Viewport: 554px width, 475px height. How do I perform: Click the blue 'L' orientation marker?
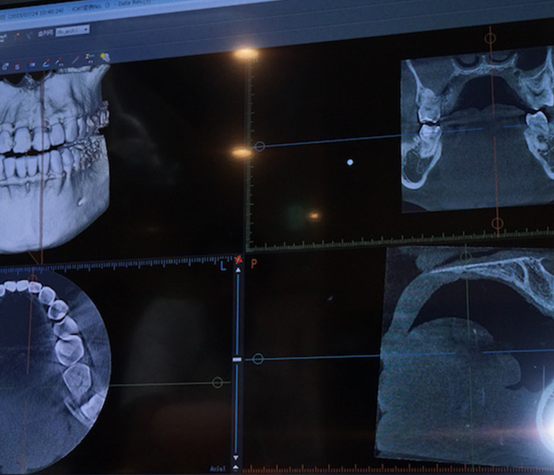[x=223, y=265]
